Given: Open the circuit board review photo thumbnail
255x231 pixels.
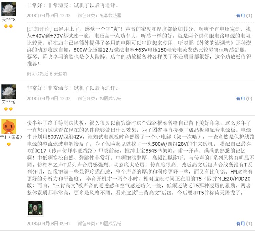Looking at the screenshot, I should [35, 208].
